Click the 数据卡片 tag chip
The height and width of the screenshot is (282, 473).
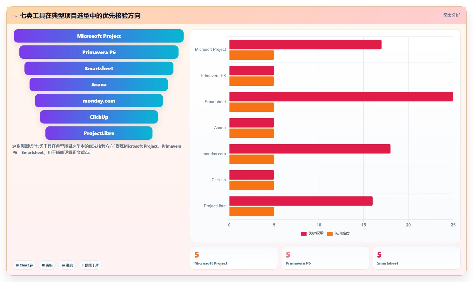[x=90, y=265]
